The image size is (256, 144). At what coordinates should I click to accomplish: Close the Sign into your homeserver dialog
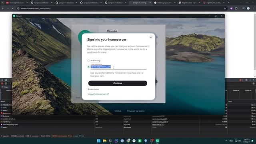pos(151,37)
